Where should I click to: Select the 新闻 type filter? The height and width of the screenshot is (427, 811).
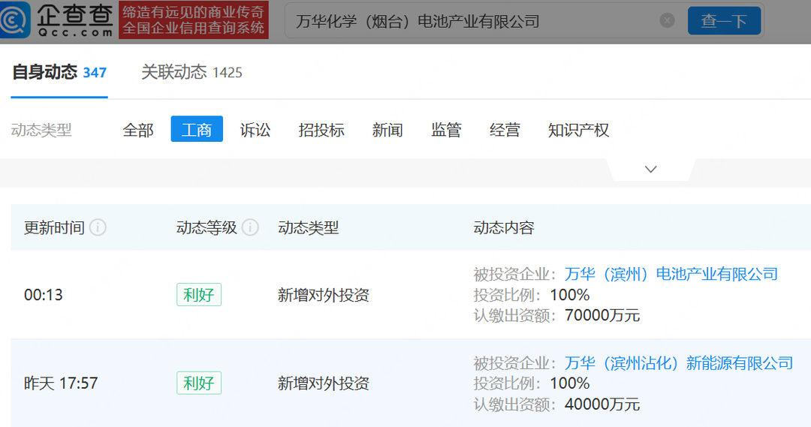(387, 130)
